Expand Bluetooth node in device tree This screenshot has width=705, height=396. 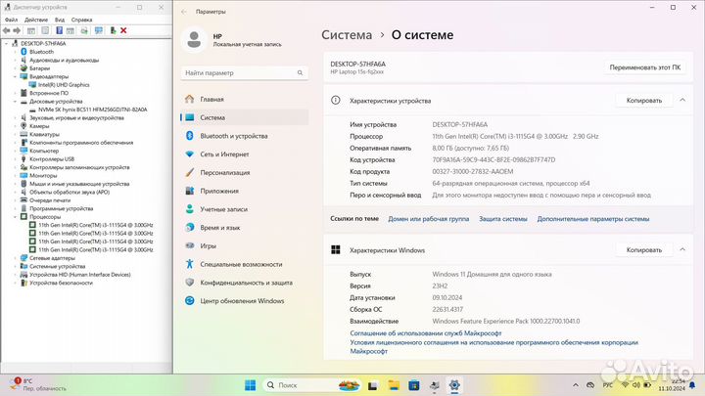click(15, 52)
